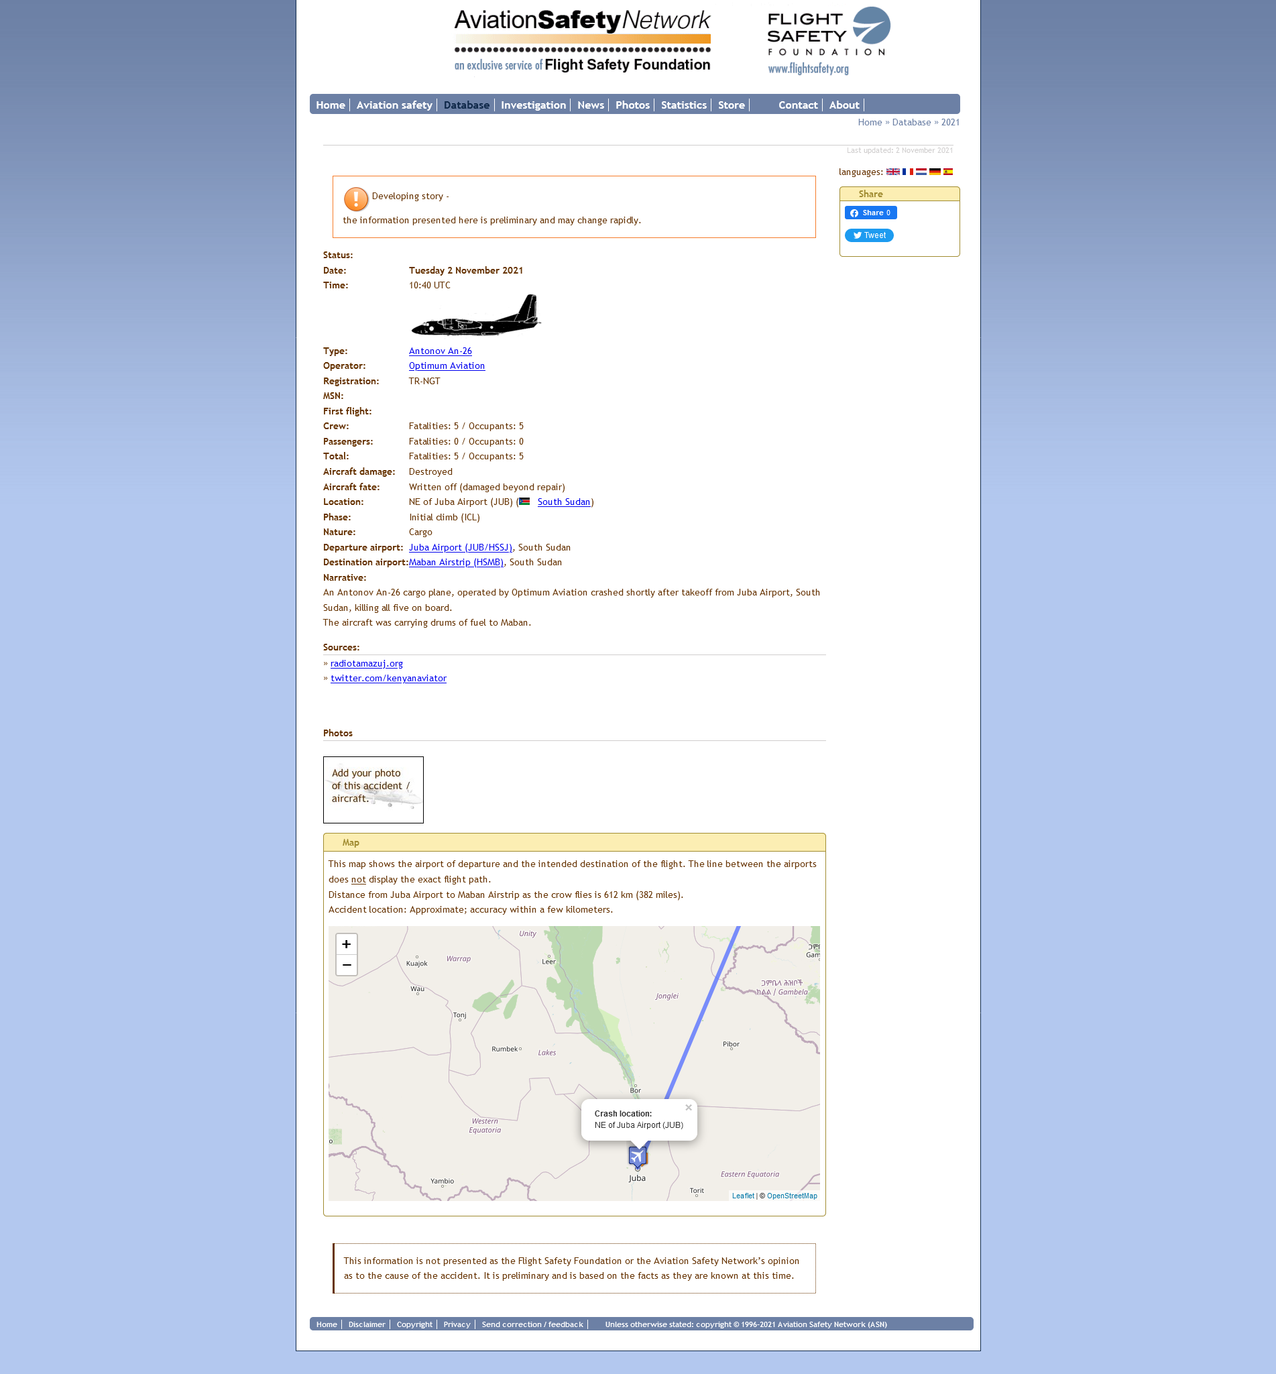Click the www.flightsafety.org text
1276x1374 pixels.
pos(808,68)
